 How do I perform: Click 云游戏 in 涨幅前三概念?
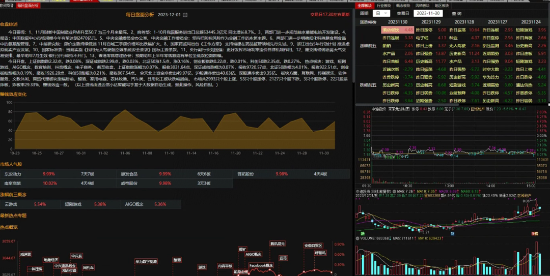coord(11,204)
